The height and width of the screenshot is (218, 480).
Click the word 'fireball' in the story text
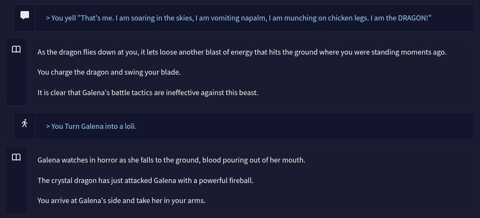click(241, 181)
